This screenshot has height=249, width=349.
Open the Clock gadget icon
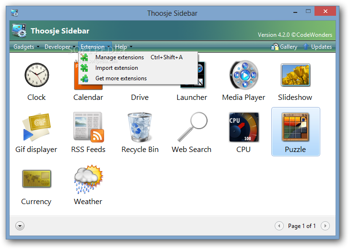pos(36,75)
